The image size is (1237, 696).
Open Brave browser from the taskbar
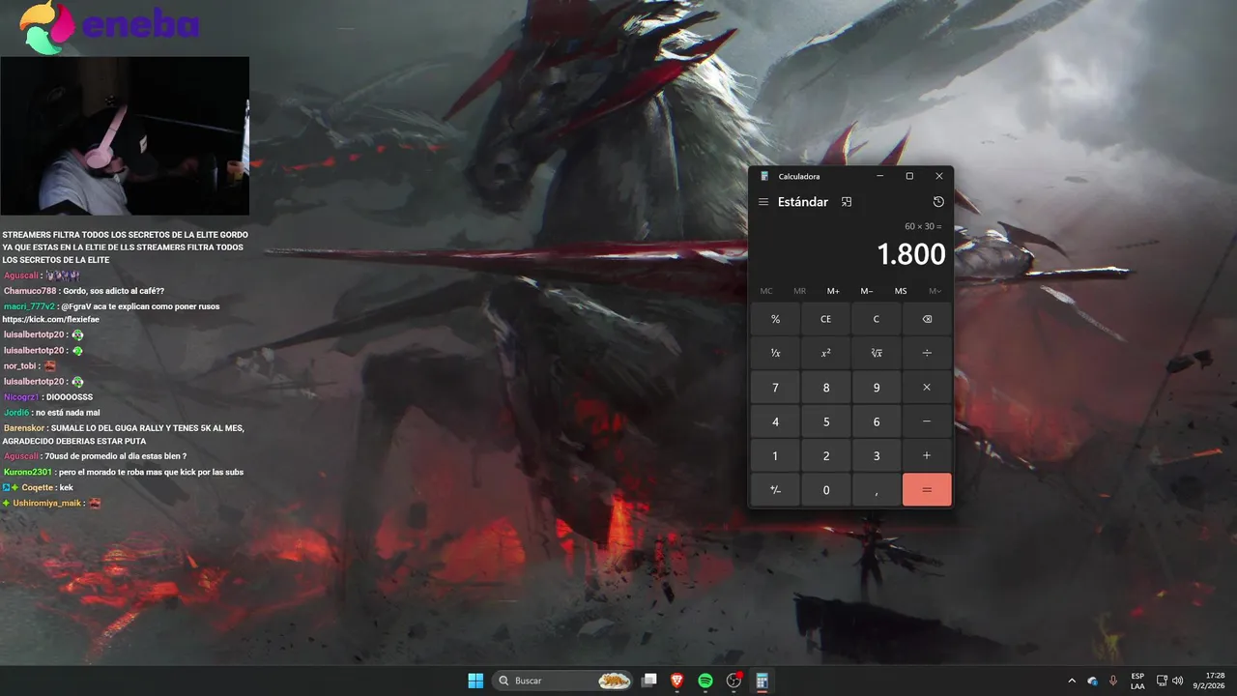[x=677, y=681]
